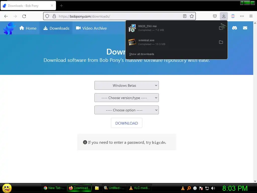Reload the Bob Pony downloads page
257x193 pixels.
tap(24, 16)
